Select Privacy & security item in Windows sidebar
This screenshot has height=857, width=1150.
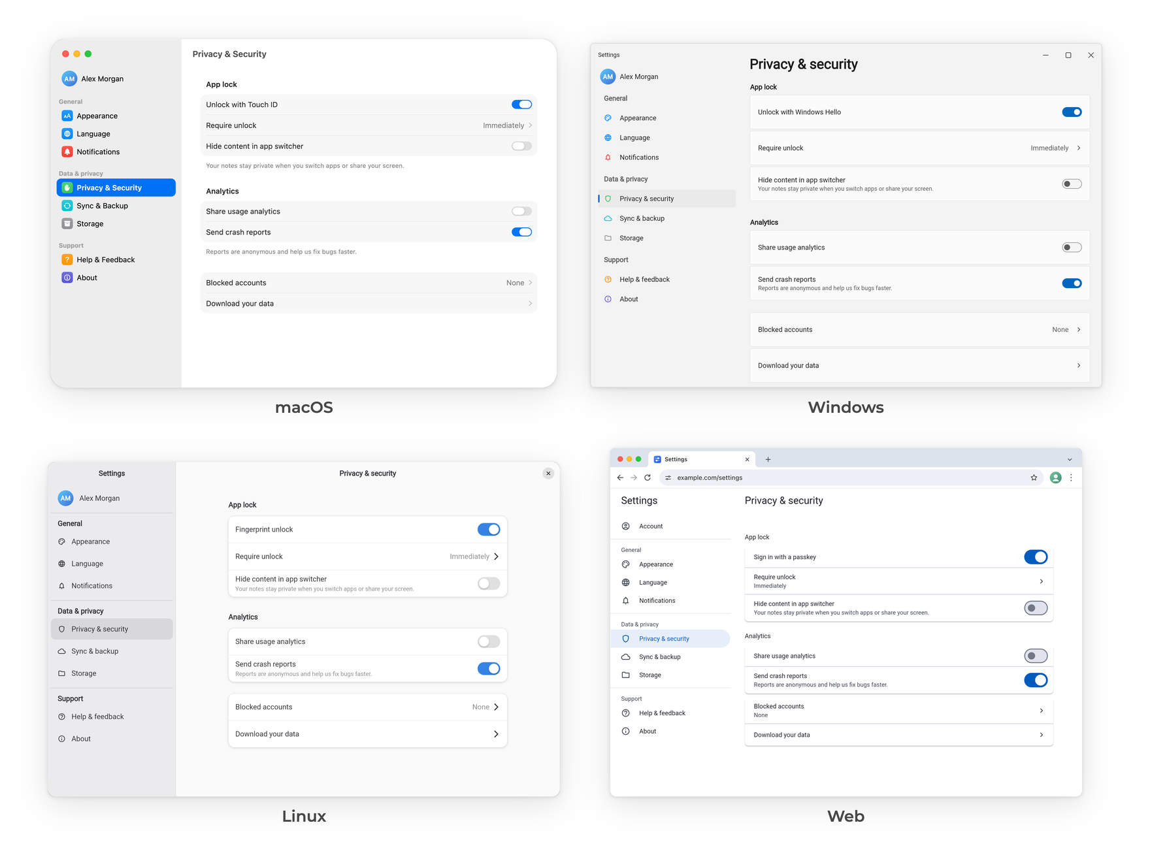pos(666,199)
